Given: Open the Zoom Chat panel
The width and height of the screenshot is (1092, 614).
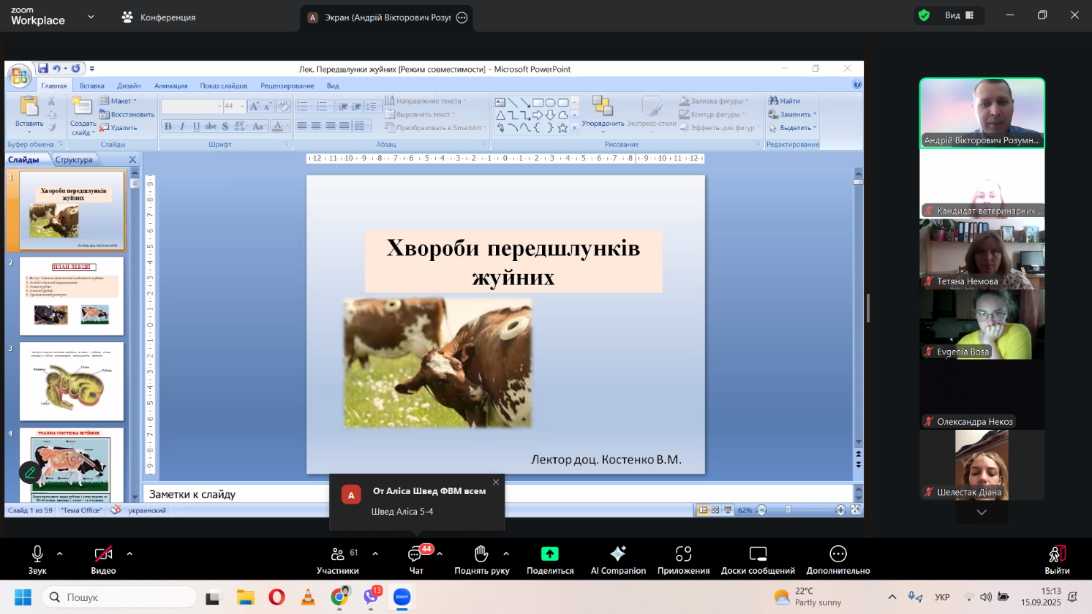Looking at the screenshot, I should click(415, 554).
